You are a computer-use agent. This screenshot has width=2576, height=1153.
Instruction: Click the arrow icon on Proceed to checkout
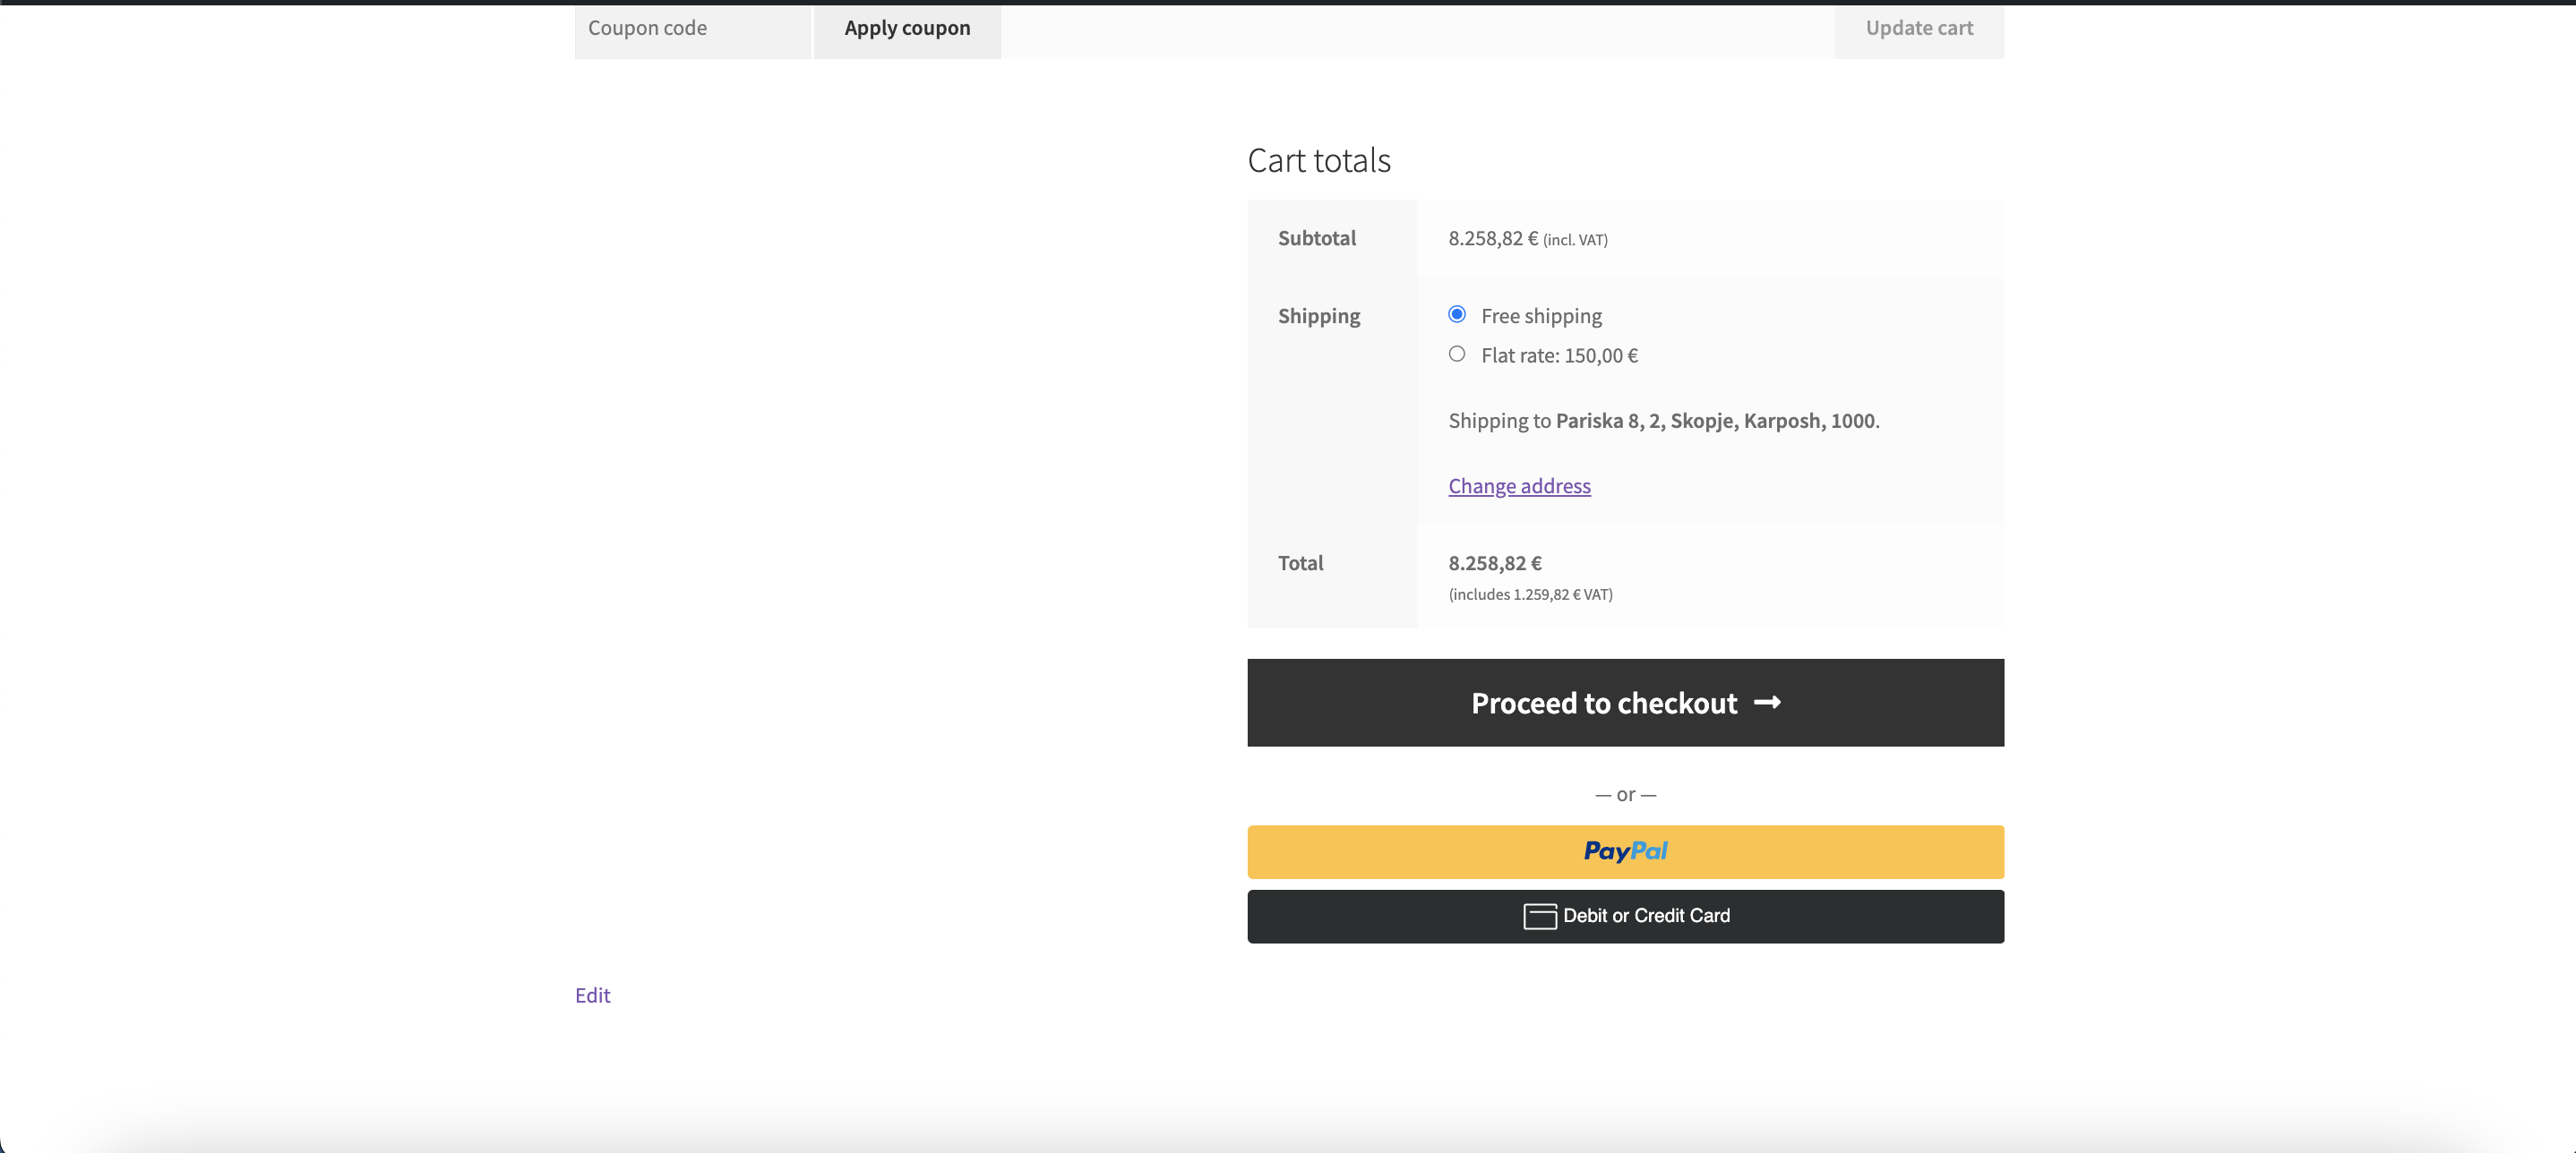(1767, 703)
